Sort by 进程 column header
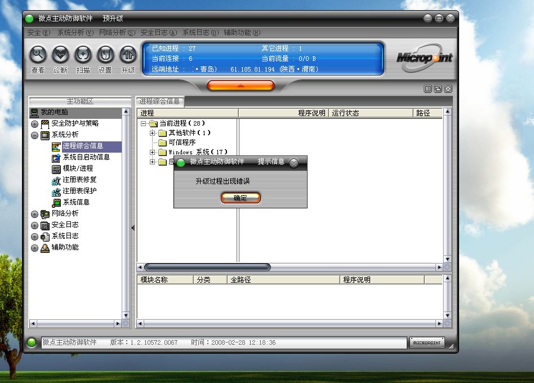534x383 pixels. click(188, 113)
